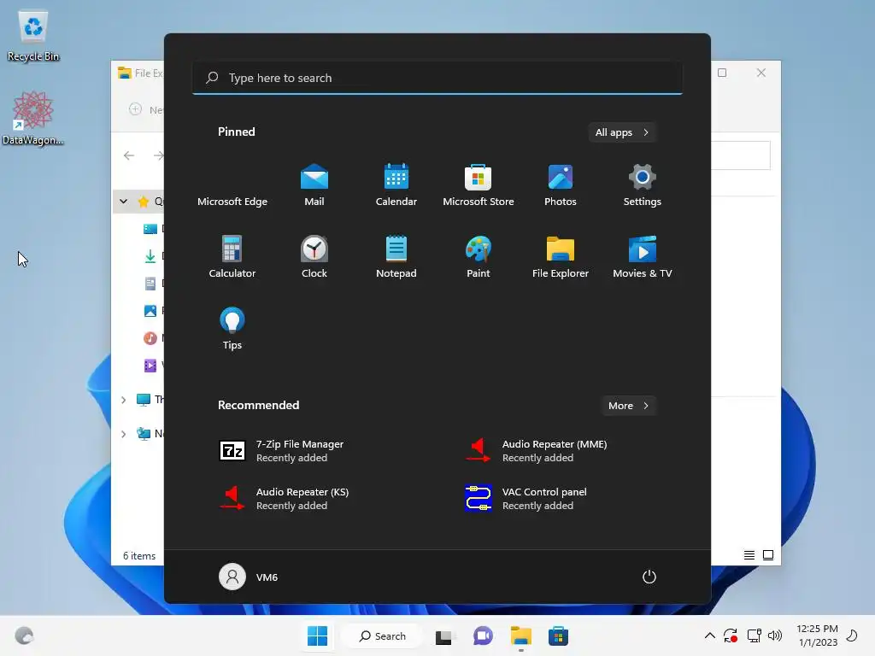Show hidden system tray icons
The image size is (875, 656).
[710, 635]
